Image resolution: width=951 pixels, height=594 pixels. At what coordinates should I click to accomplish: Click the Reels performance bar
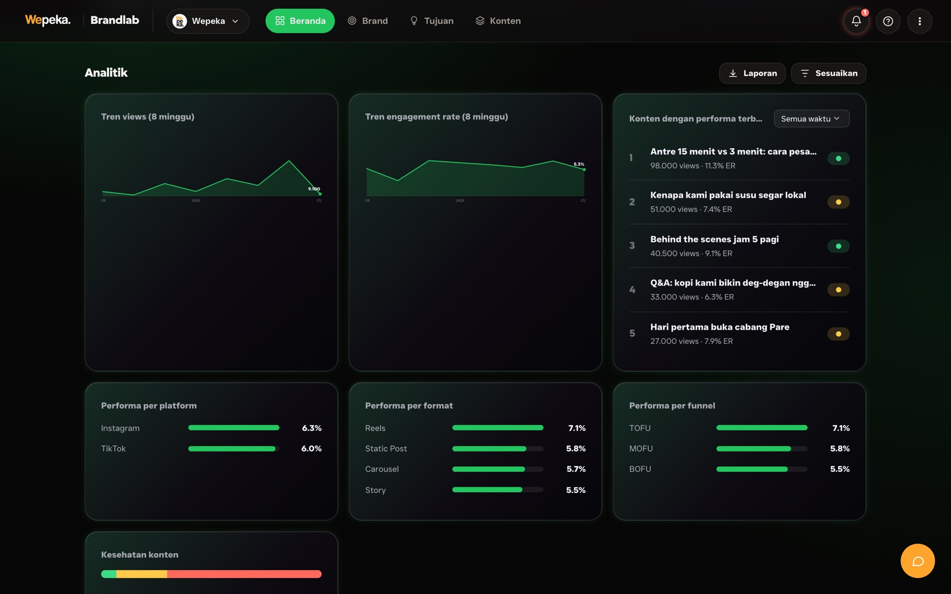point(497,428)
